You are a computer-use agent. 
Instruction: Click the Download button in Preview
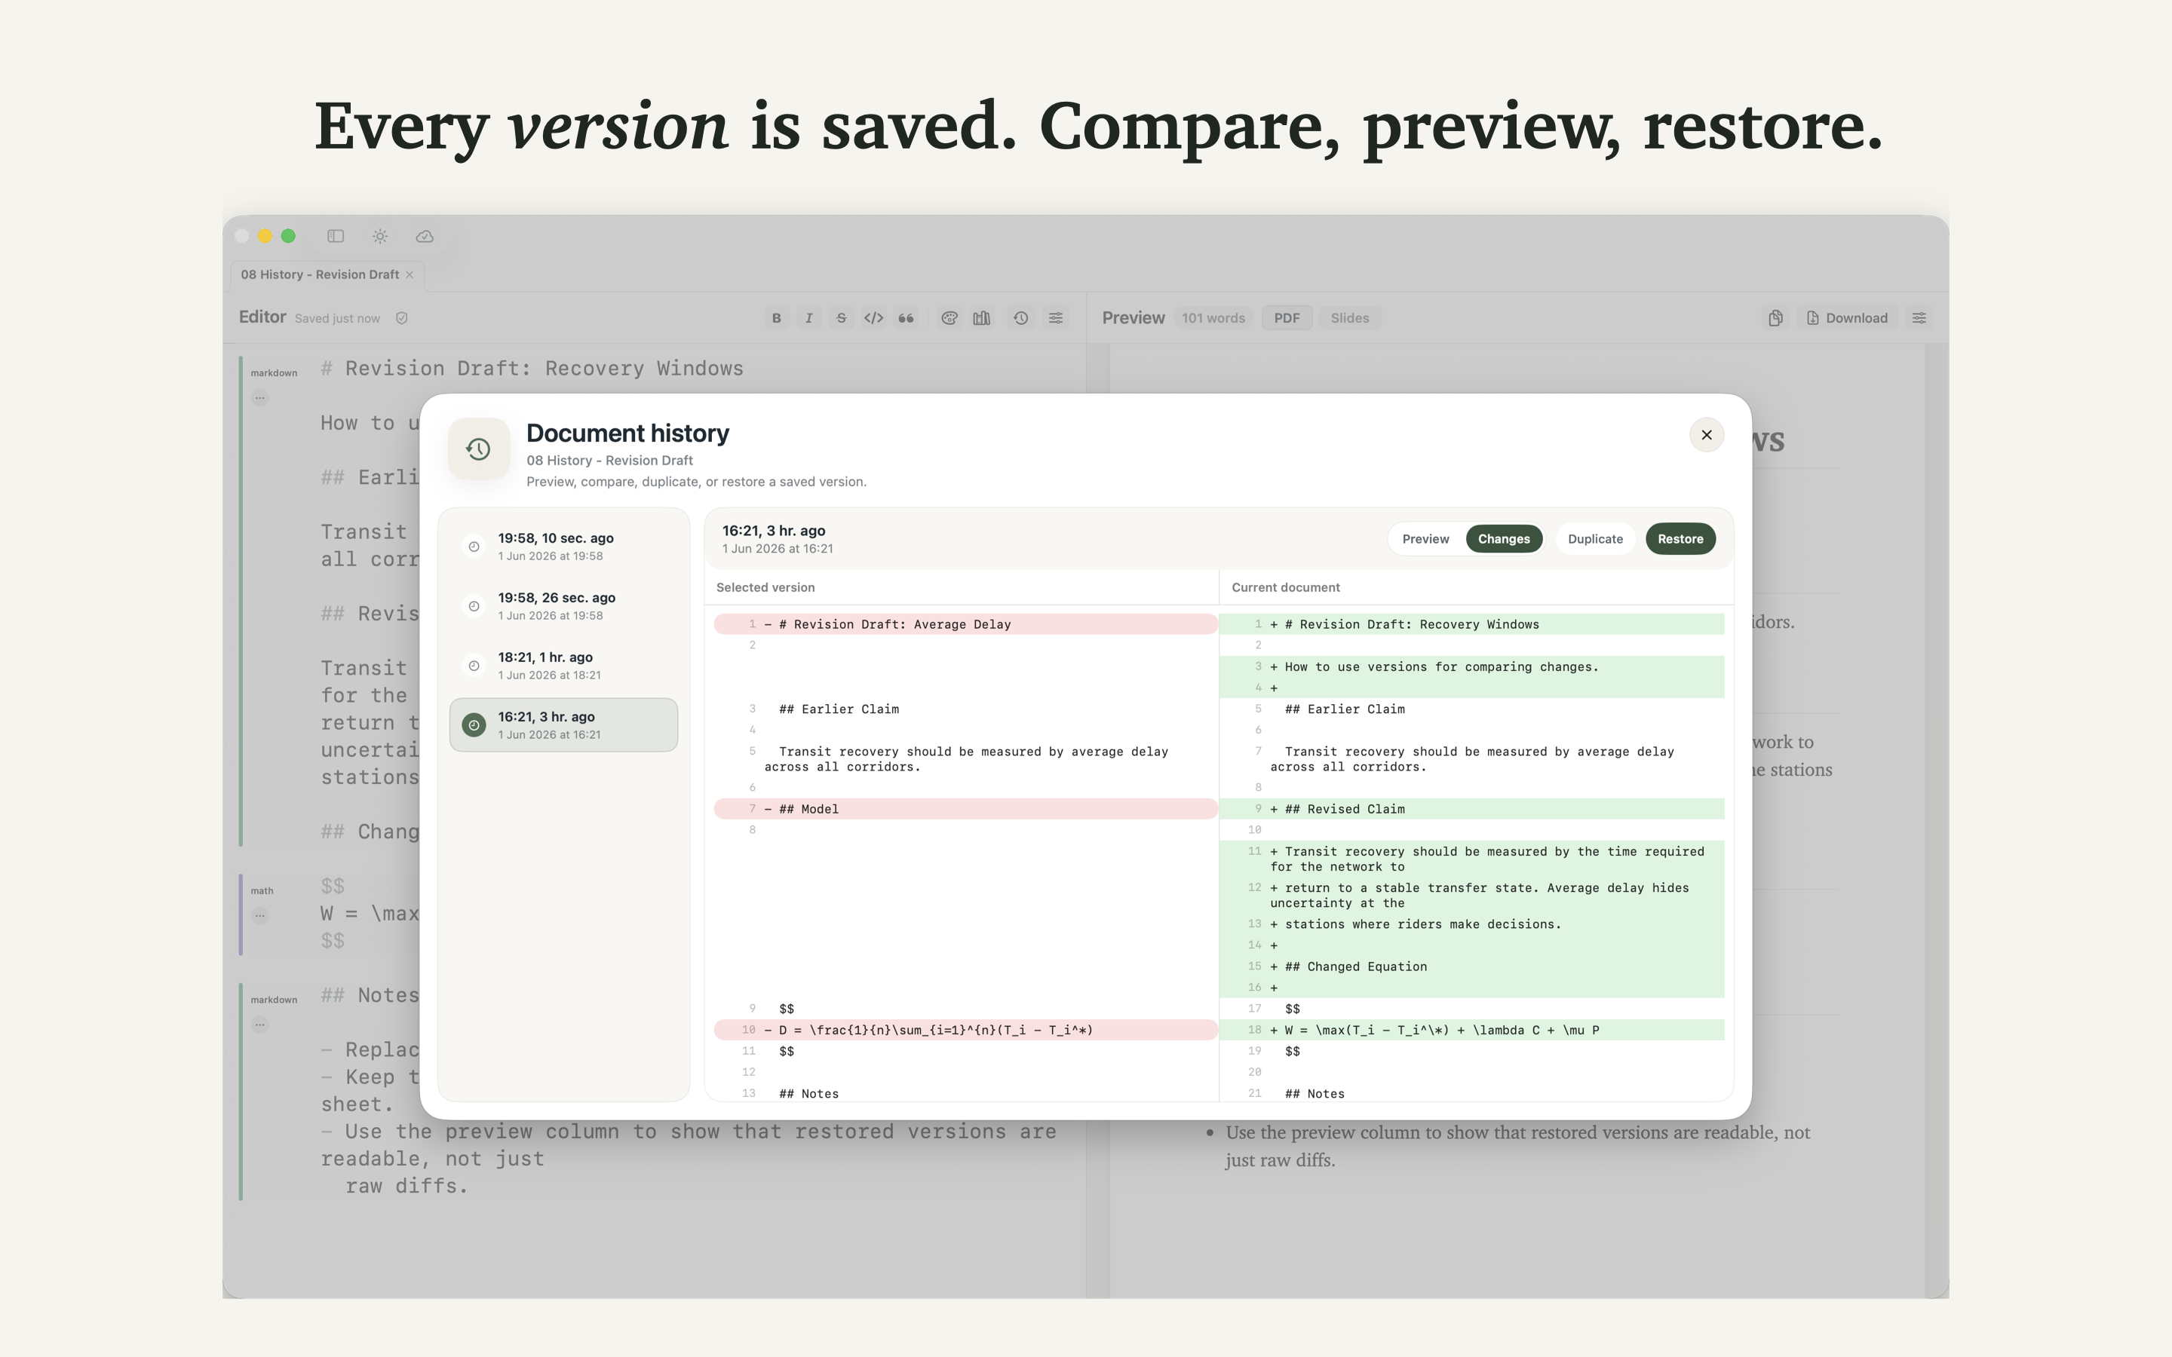pos(1847,317)
